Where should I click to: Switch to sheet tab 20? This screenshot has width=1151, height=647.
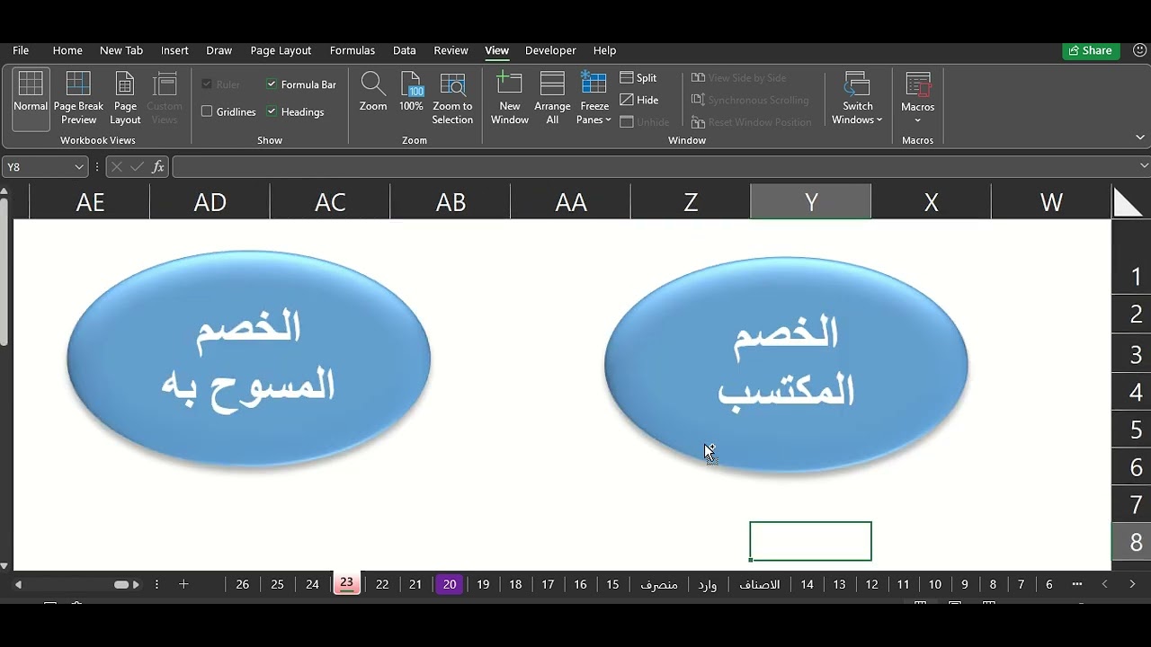coord(450,584)
